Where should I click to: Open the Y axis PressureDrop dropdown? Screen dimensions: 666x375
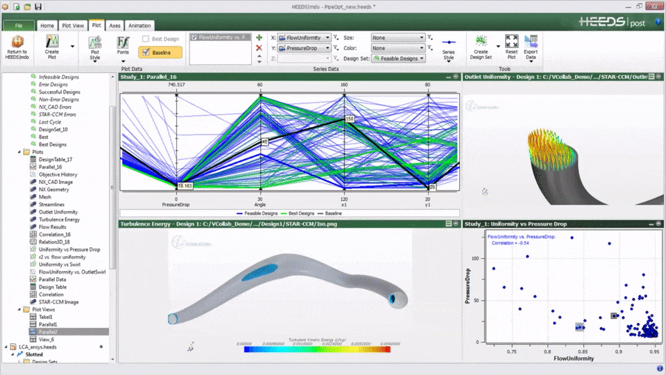(x=304, y=48)
